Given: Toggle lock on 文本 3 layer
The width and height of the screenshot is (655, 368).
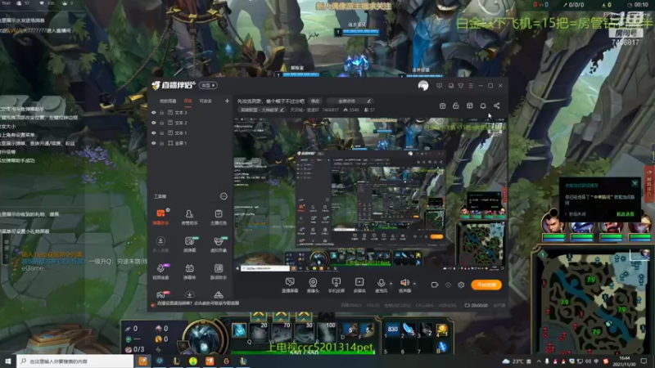Looking at the screenshot, I should pyautogui.click(x=161, y=113).
